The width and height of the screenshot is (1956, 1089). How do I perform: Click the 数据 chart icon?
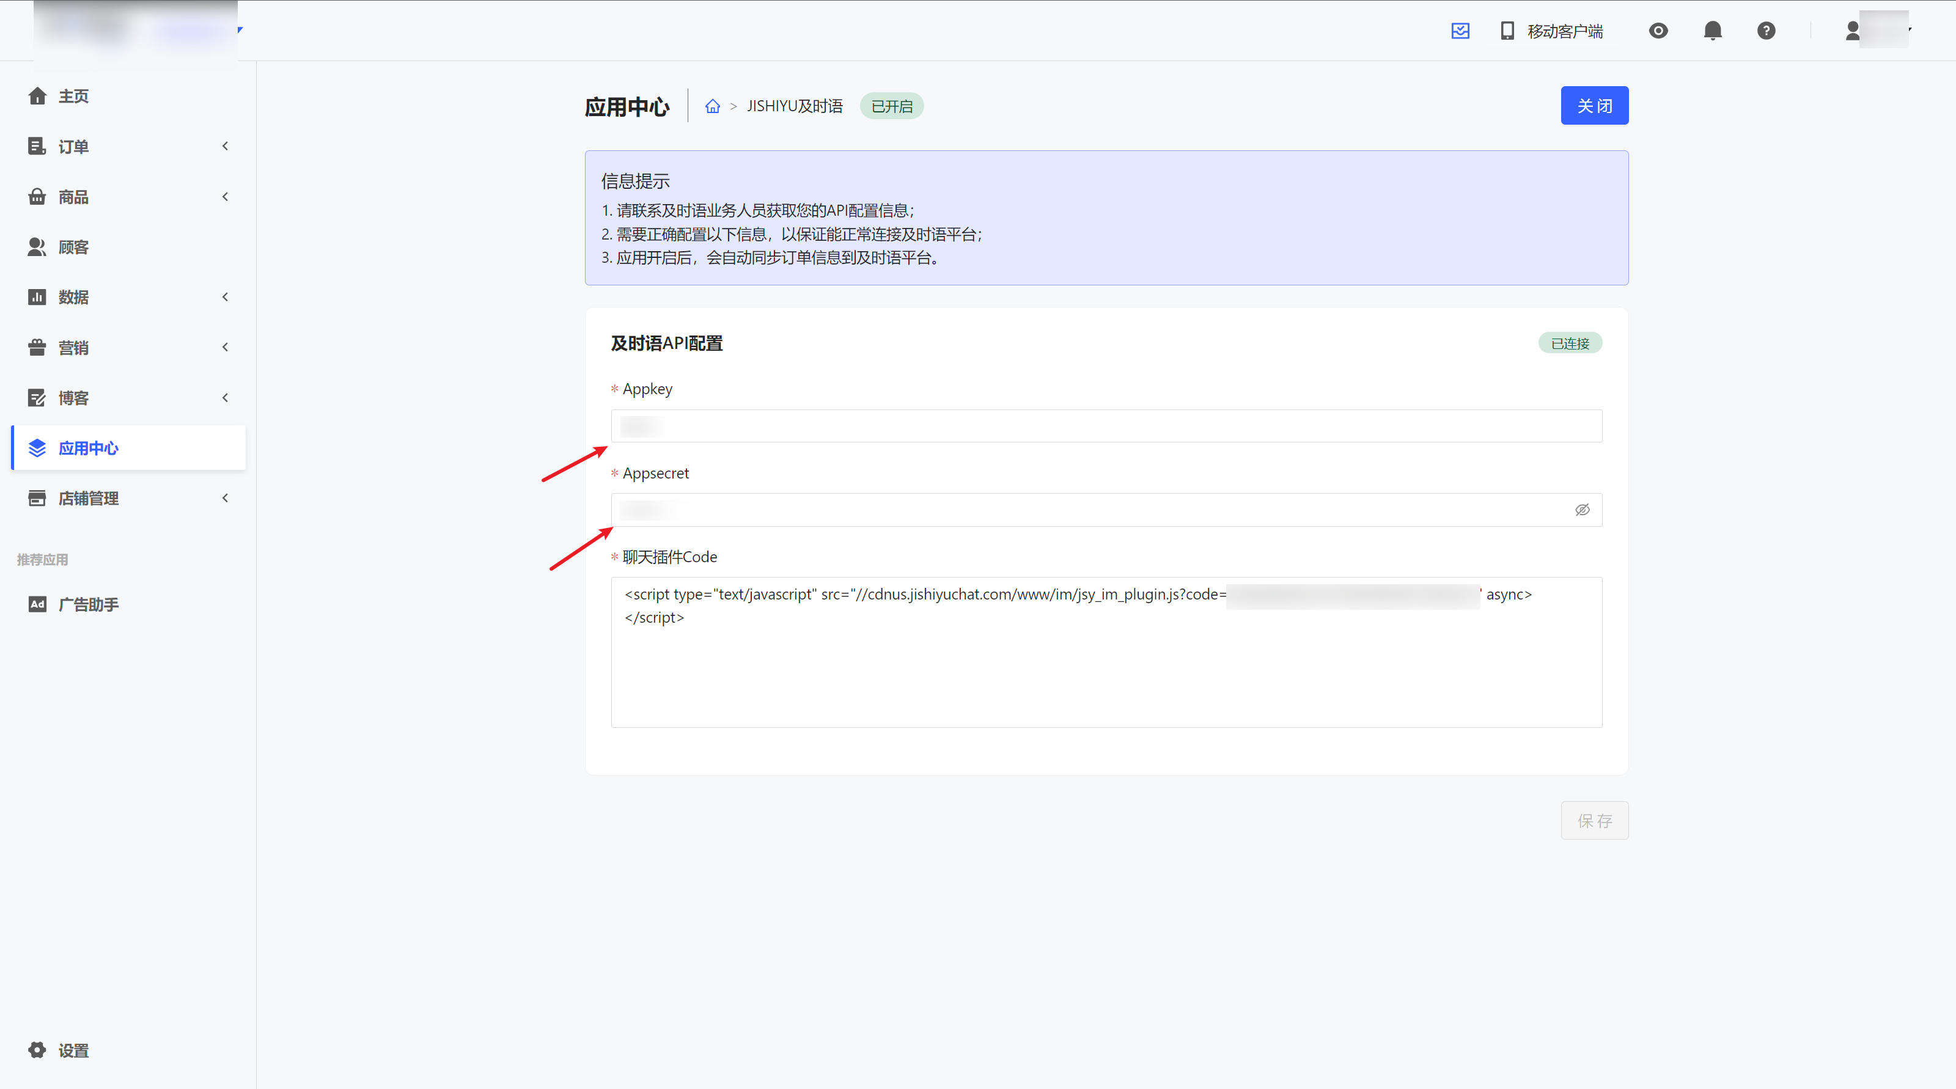[37, 297]
